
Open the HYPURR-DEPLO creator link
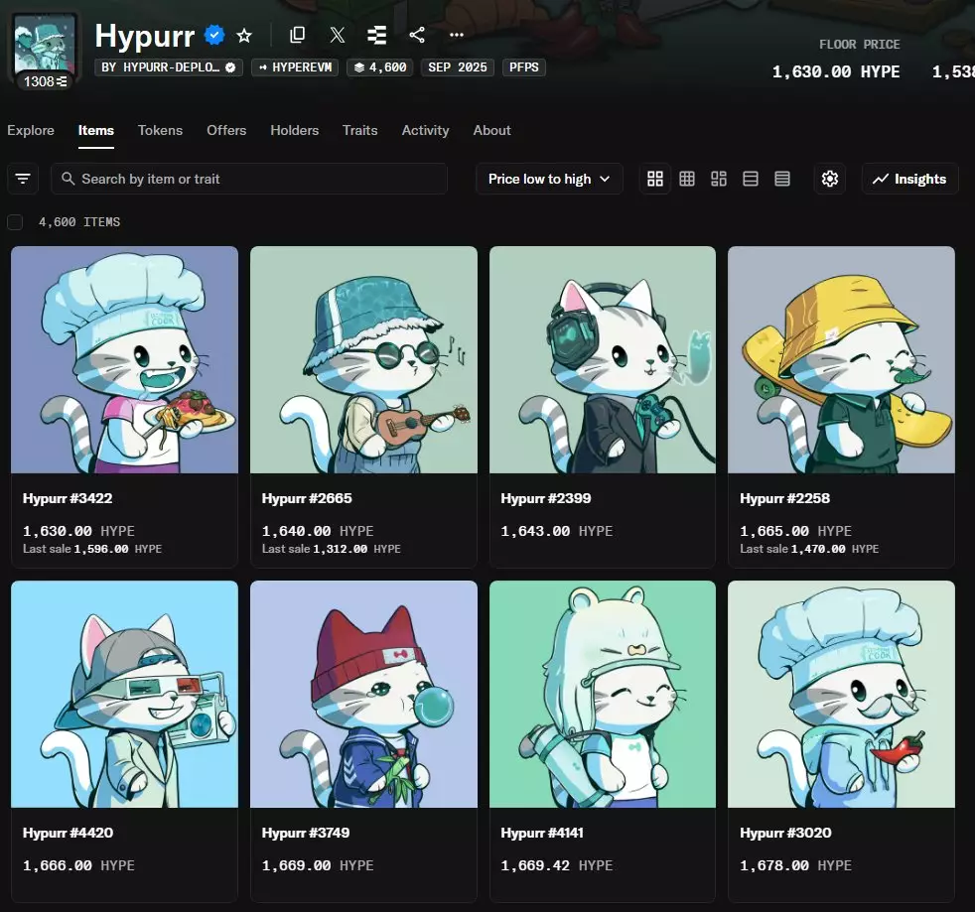[169, 67]
